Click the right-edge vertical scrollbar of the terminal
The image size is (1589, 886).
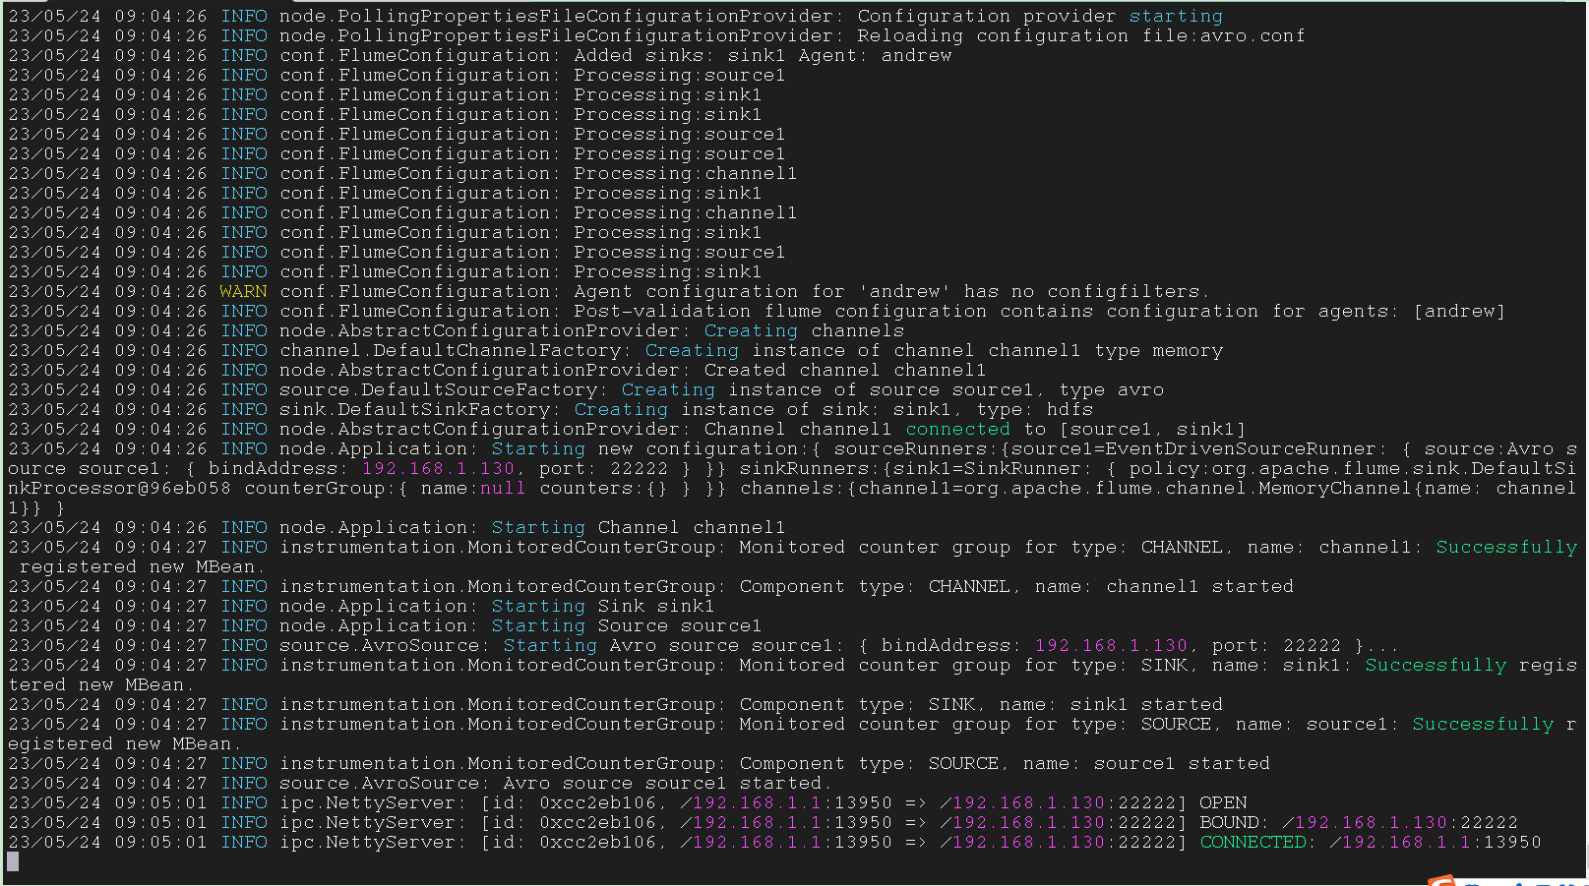point(1584,443)
